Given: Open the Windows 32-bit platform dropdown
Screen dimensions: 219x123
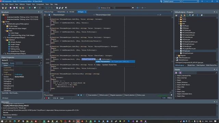Looking at the screenshot, I should 106,8.
